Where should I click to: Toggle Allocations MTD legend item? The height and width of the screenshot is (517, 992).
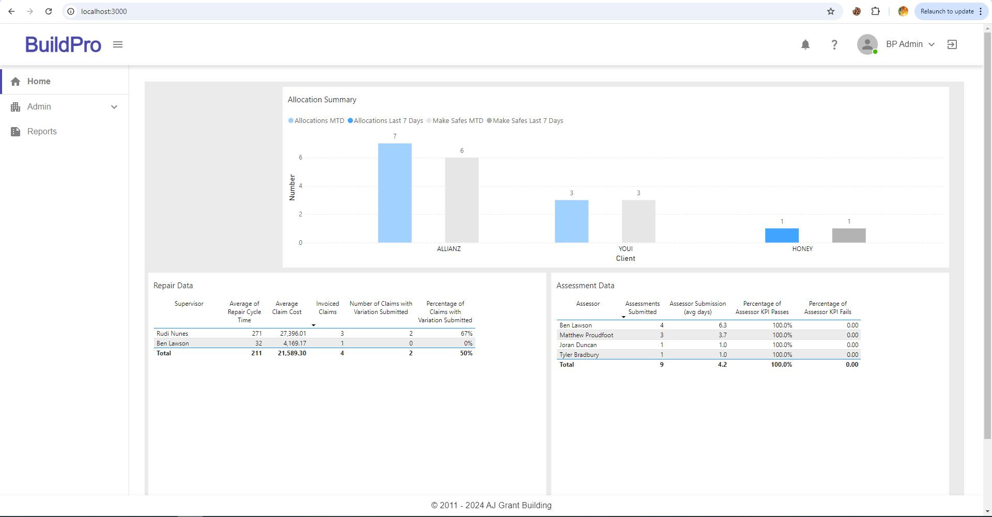[316, 121]
